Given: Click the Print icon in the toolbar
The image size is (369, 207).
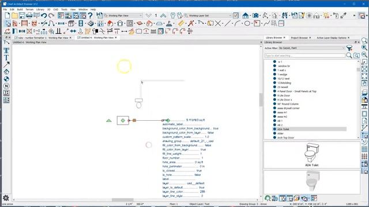Looking at the screenshot, I should point(29,16).
